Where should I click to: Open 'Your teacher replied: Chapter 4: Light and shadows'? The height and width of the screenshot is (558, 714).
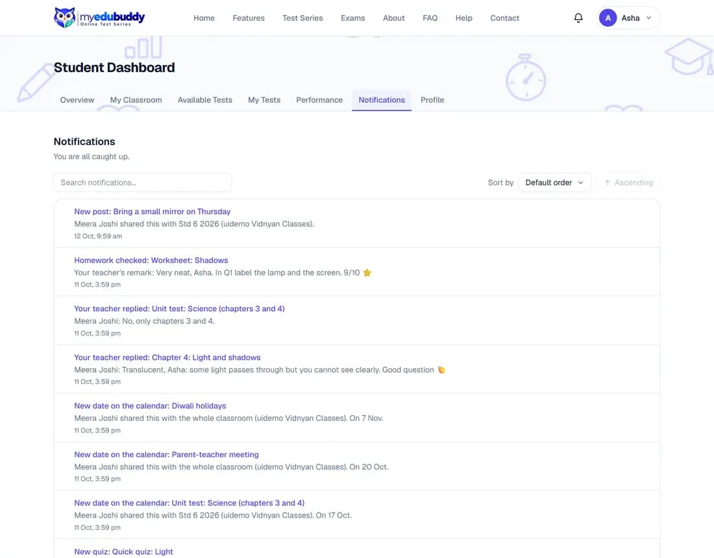click(167, 357)
